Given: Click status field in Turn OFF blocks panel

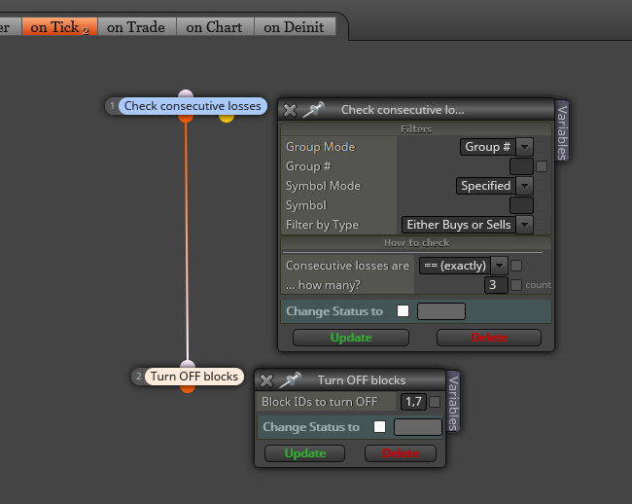Looking at the screenshot, I should click(417, 427).
